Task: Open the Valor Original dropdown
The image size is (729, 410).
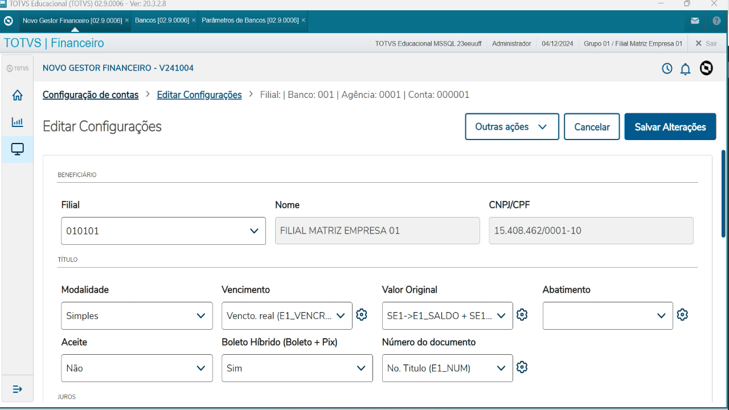Action: pos(448,315)
